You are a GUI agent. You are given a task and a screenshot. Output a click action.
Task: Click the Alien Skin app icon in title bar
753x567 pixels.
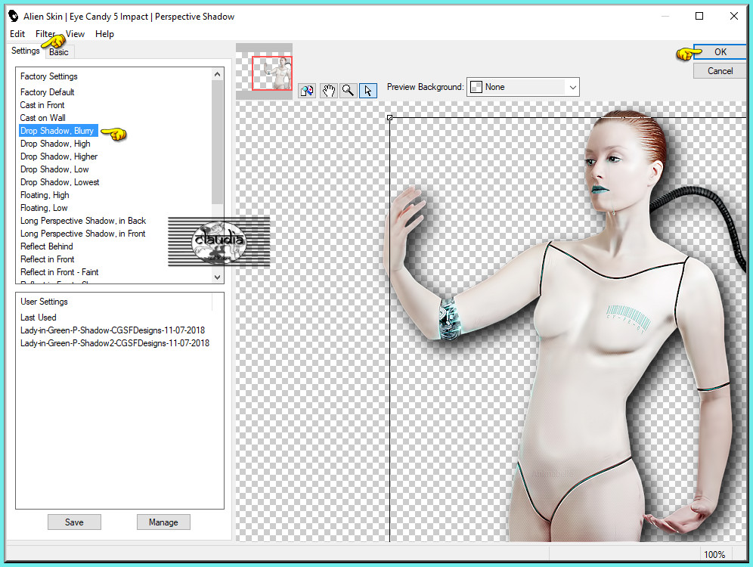coord(14,16)
